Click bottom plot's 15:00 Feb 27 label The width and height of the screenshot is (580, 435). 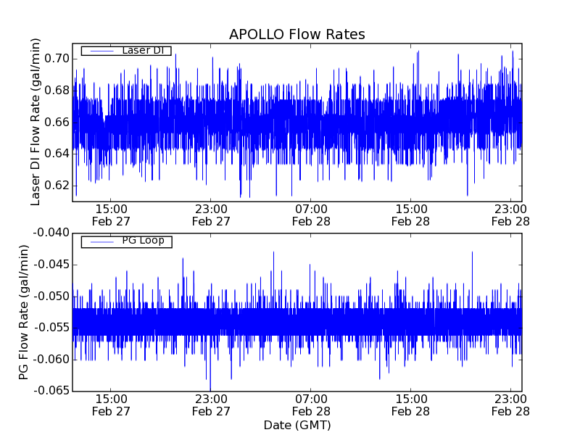[x=111, y=405]
